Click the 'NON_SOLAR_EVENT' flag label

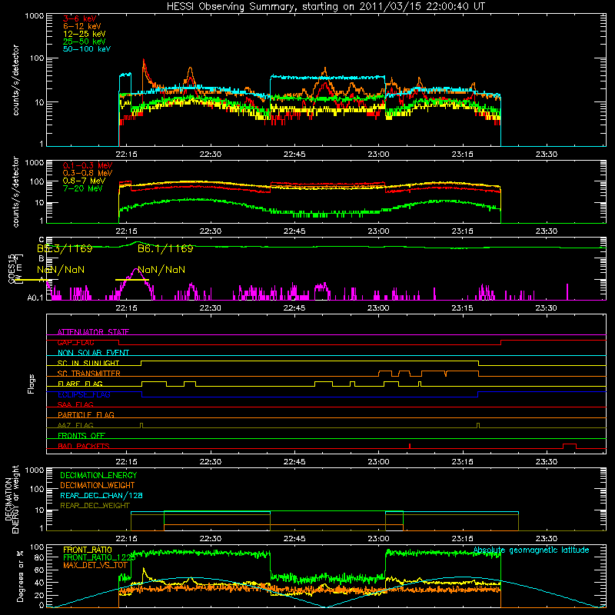click(93, 353)
